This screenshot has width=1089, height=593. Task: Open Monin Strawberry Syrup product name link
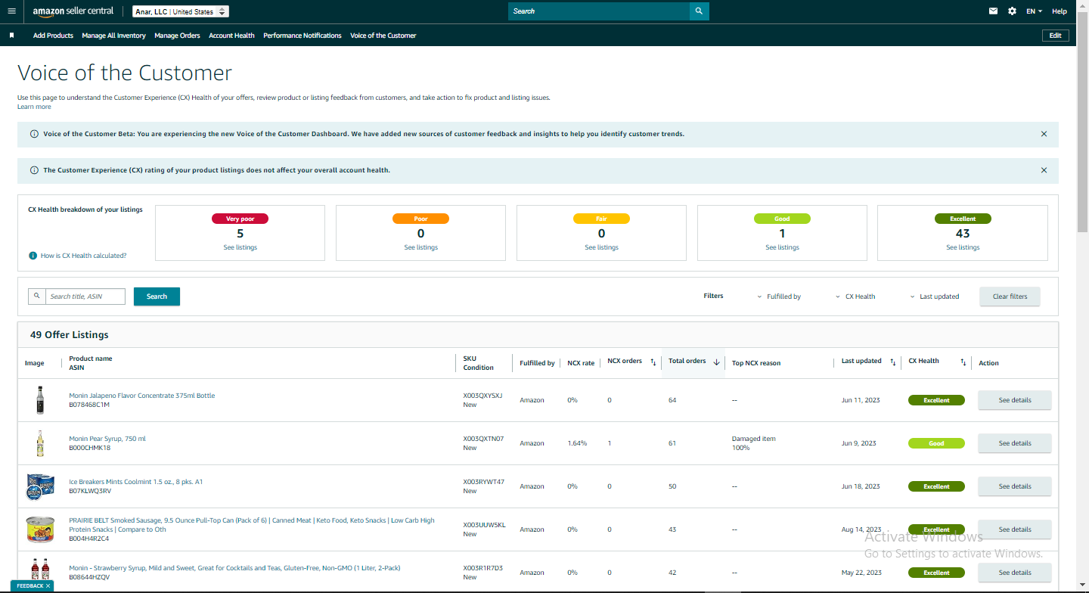tap(234, 568)
